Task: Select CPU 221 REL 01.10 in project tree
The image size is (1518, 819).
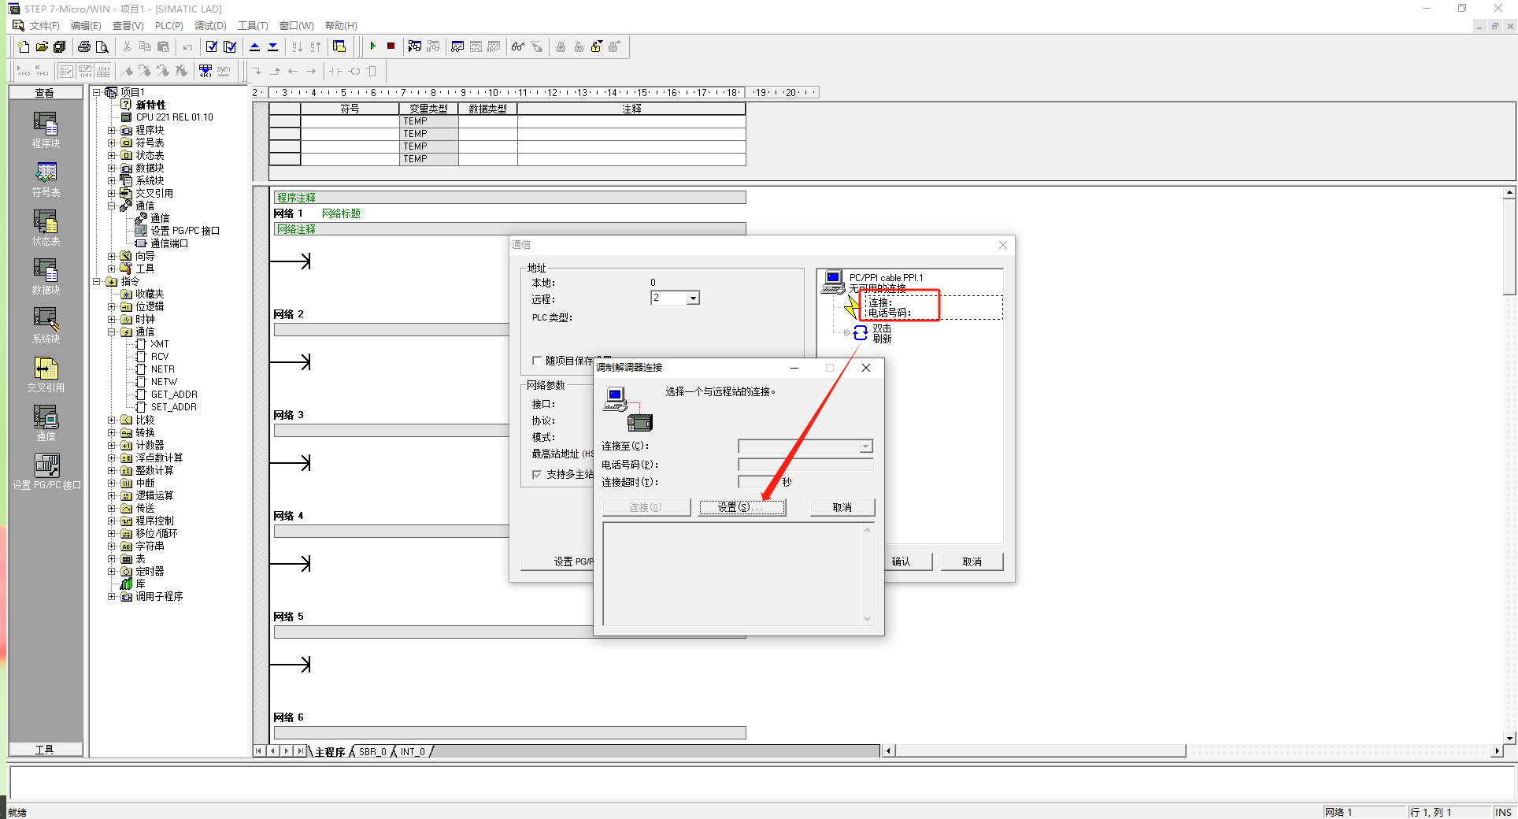Action: pyautogui.click(x=174, y=117)
